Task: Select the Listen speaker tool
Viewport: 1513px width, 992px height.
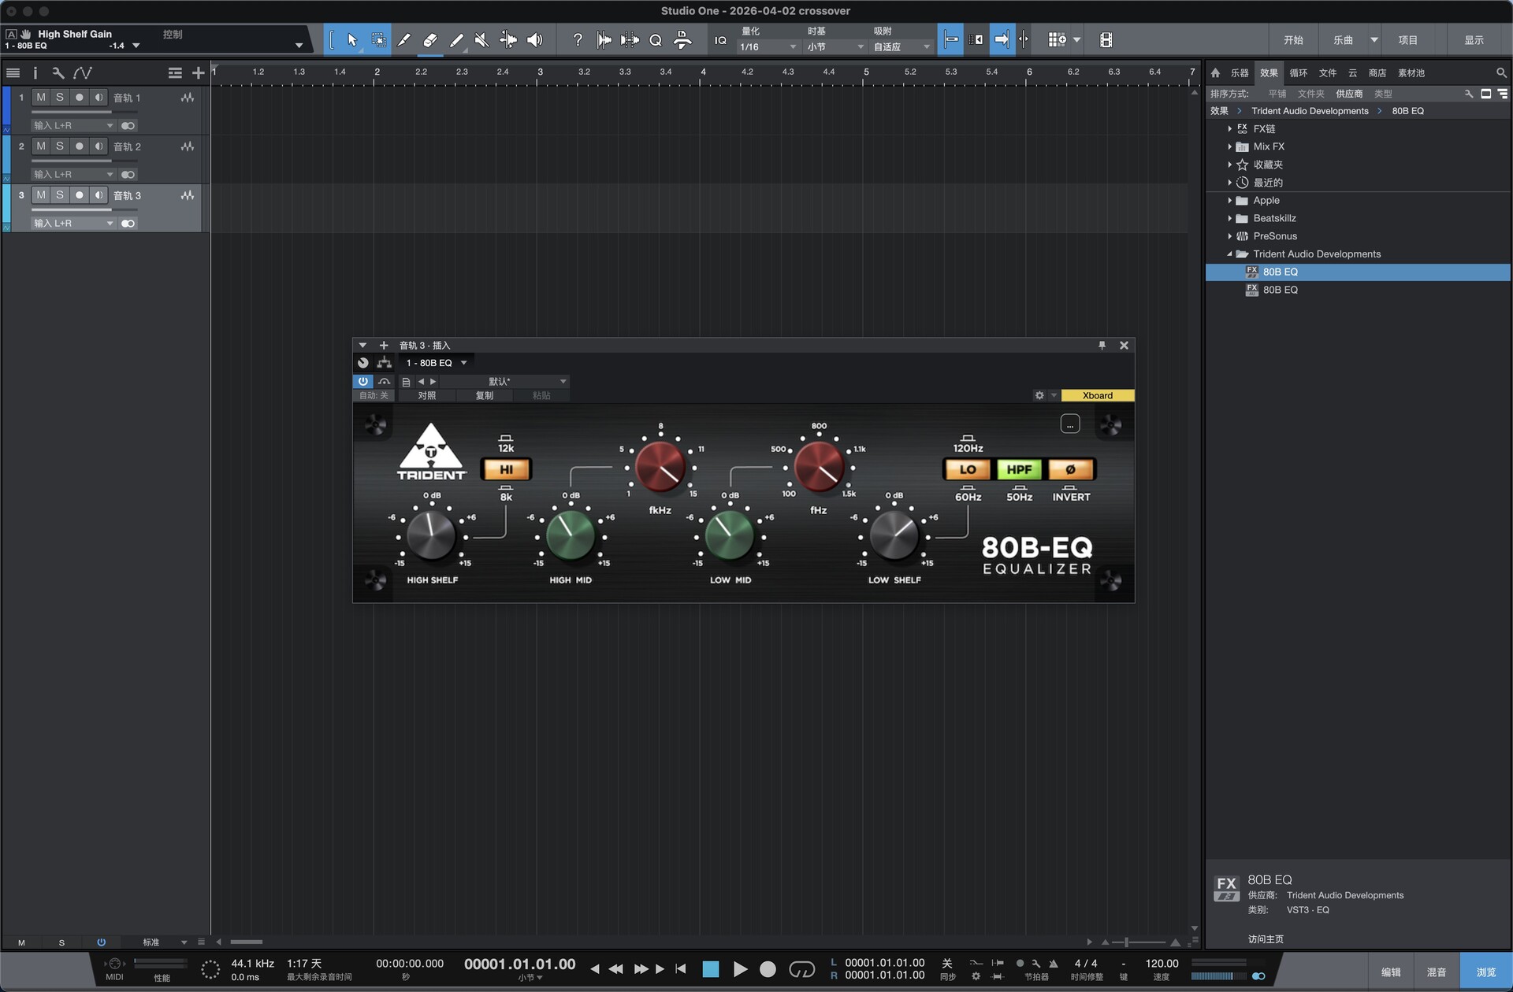Action: click(x=534, y=40)
